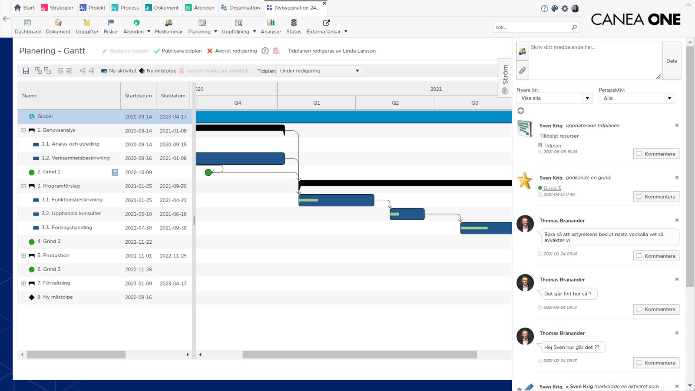
Task: Expand the 7. Förvaltning group
Action: click(x=23, y=283)
